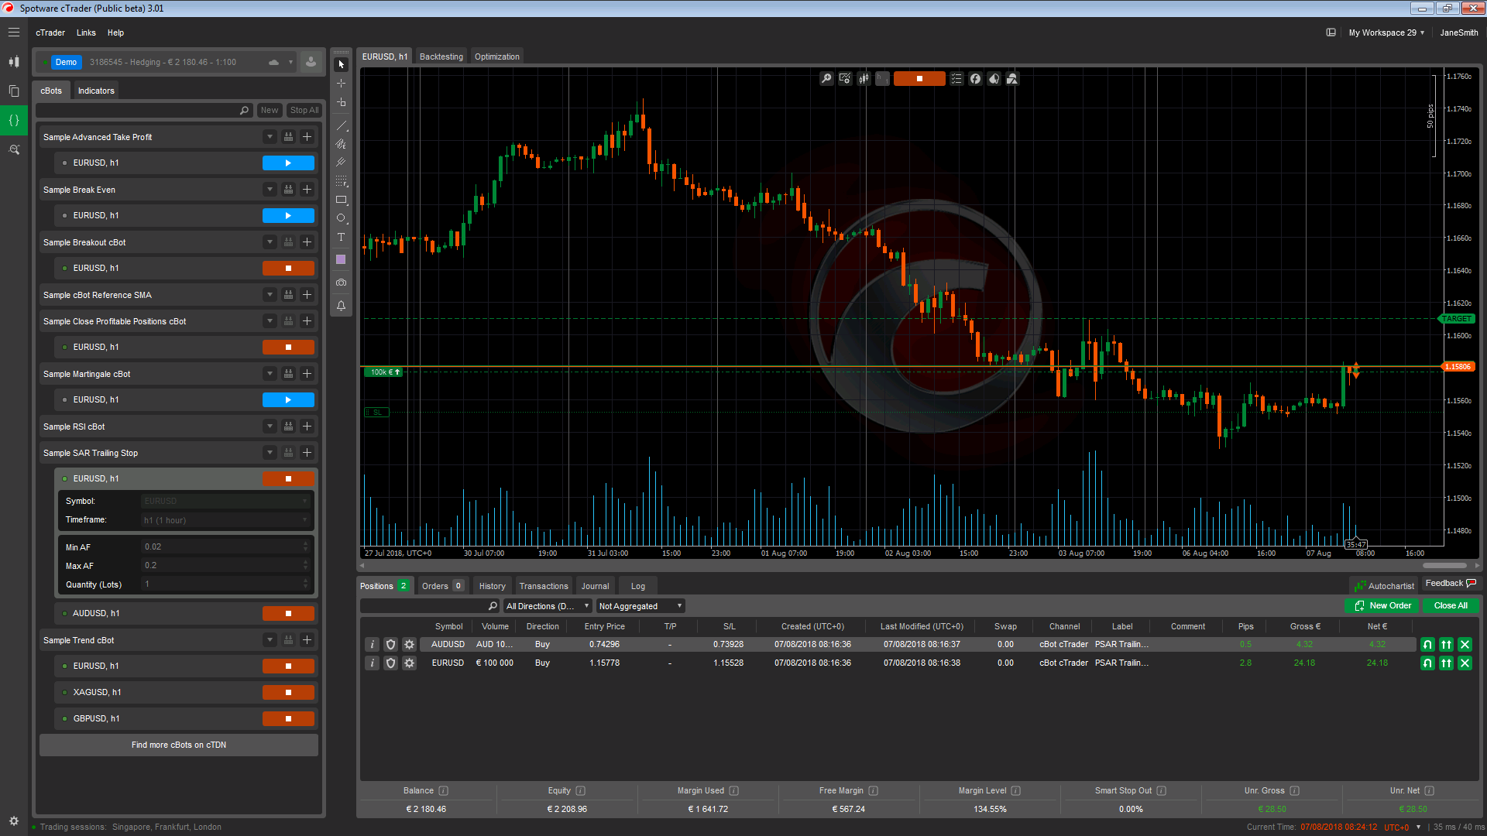Open settings gear at sidebar bottom
This screenshot has height=836, width=1487.
point(14,821)
